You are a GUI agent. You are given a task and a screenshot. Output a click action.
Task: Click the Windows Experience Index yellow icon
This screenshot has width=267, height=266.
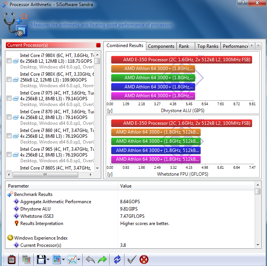(10, 238)
